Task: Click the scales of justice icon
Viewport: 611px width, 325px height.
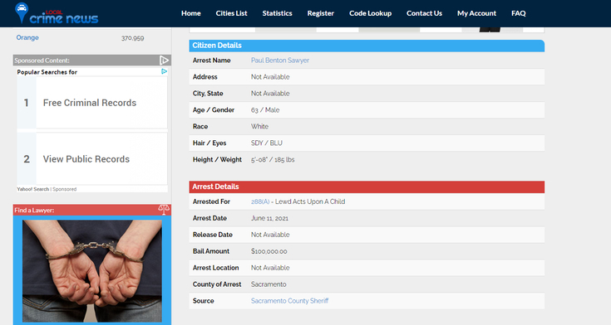Action: click(164, 210)
